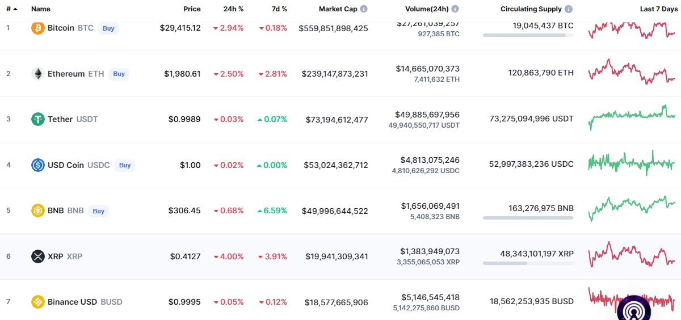The height and width of the screenshot is (320, 681).
Task: Sort table by rank number column
Action: click(12, 9)
